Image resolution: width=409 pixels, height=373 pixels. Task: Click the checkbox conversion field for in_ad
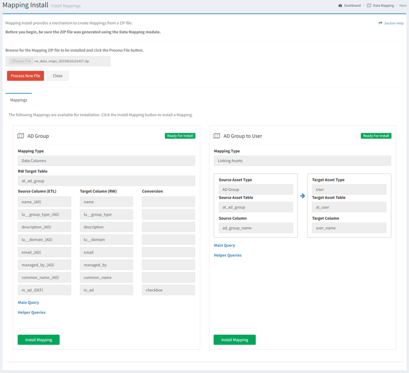[168, 290]
